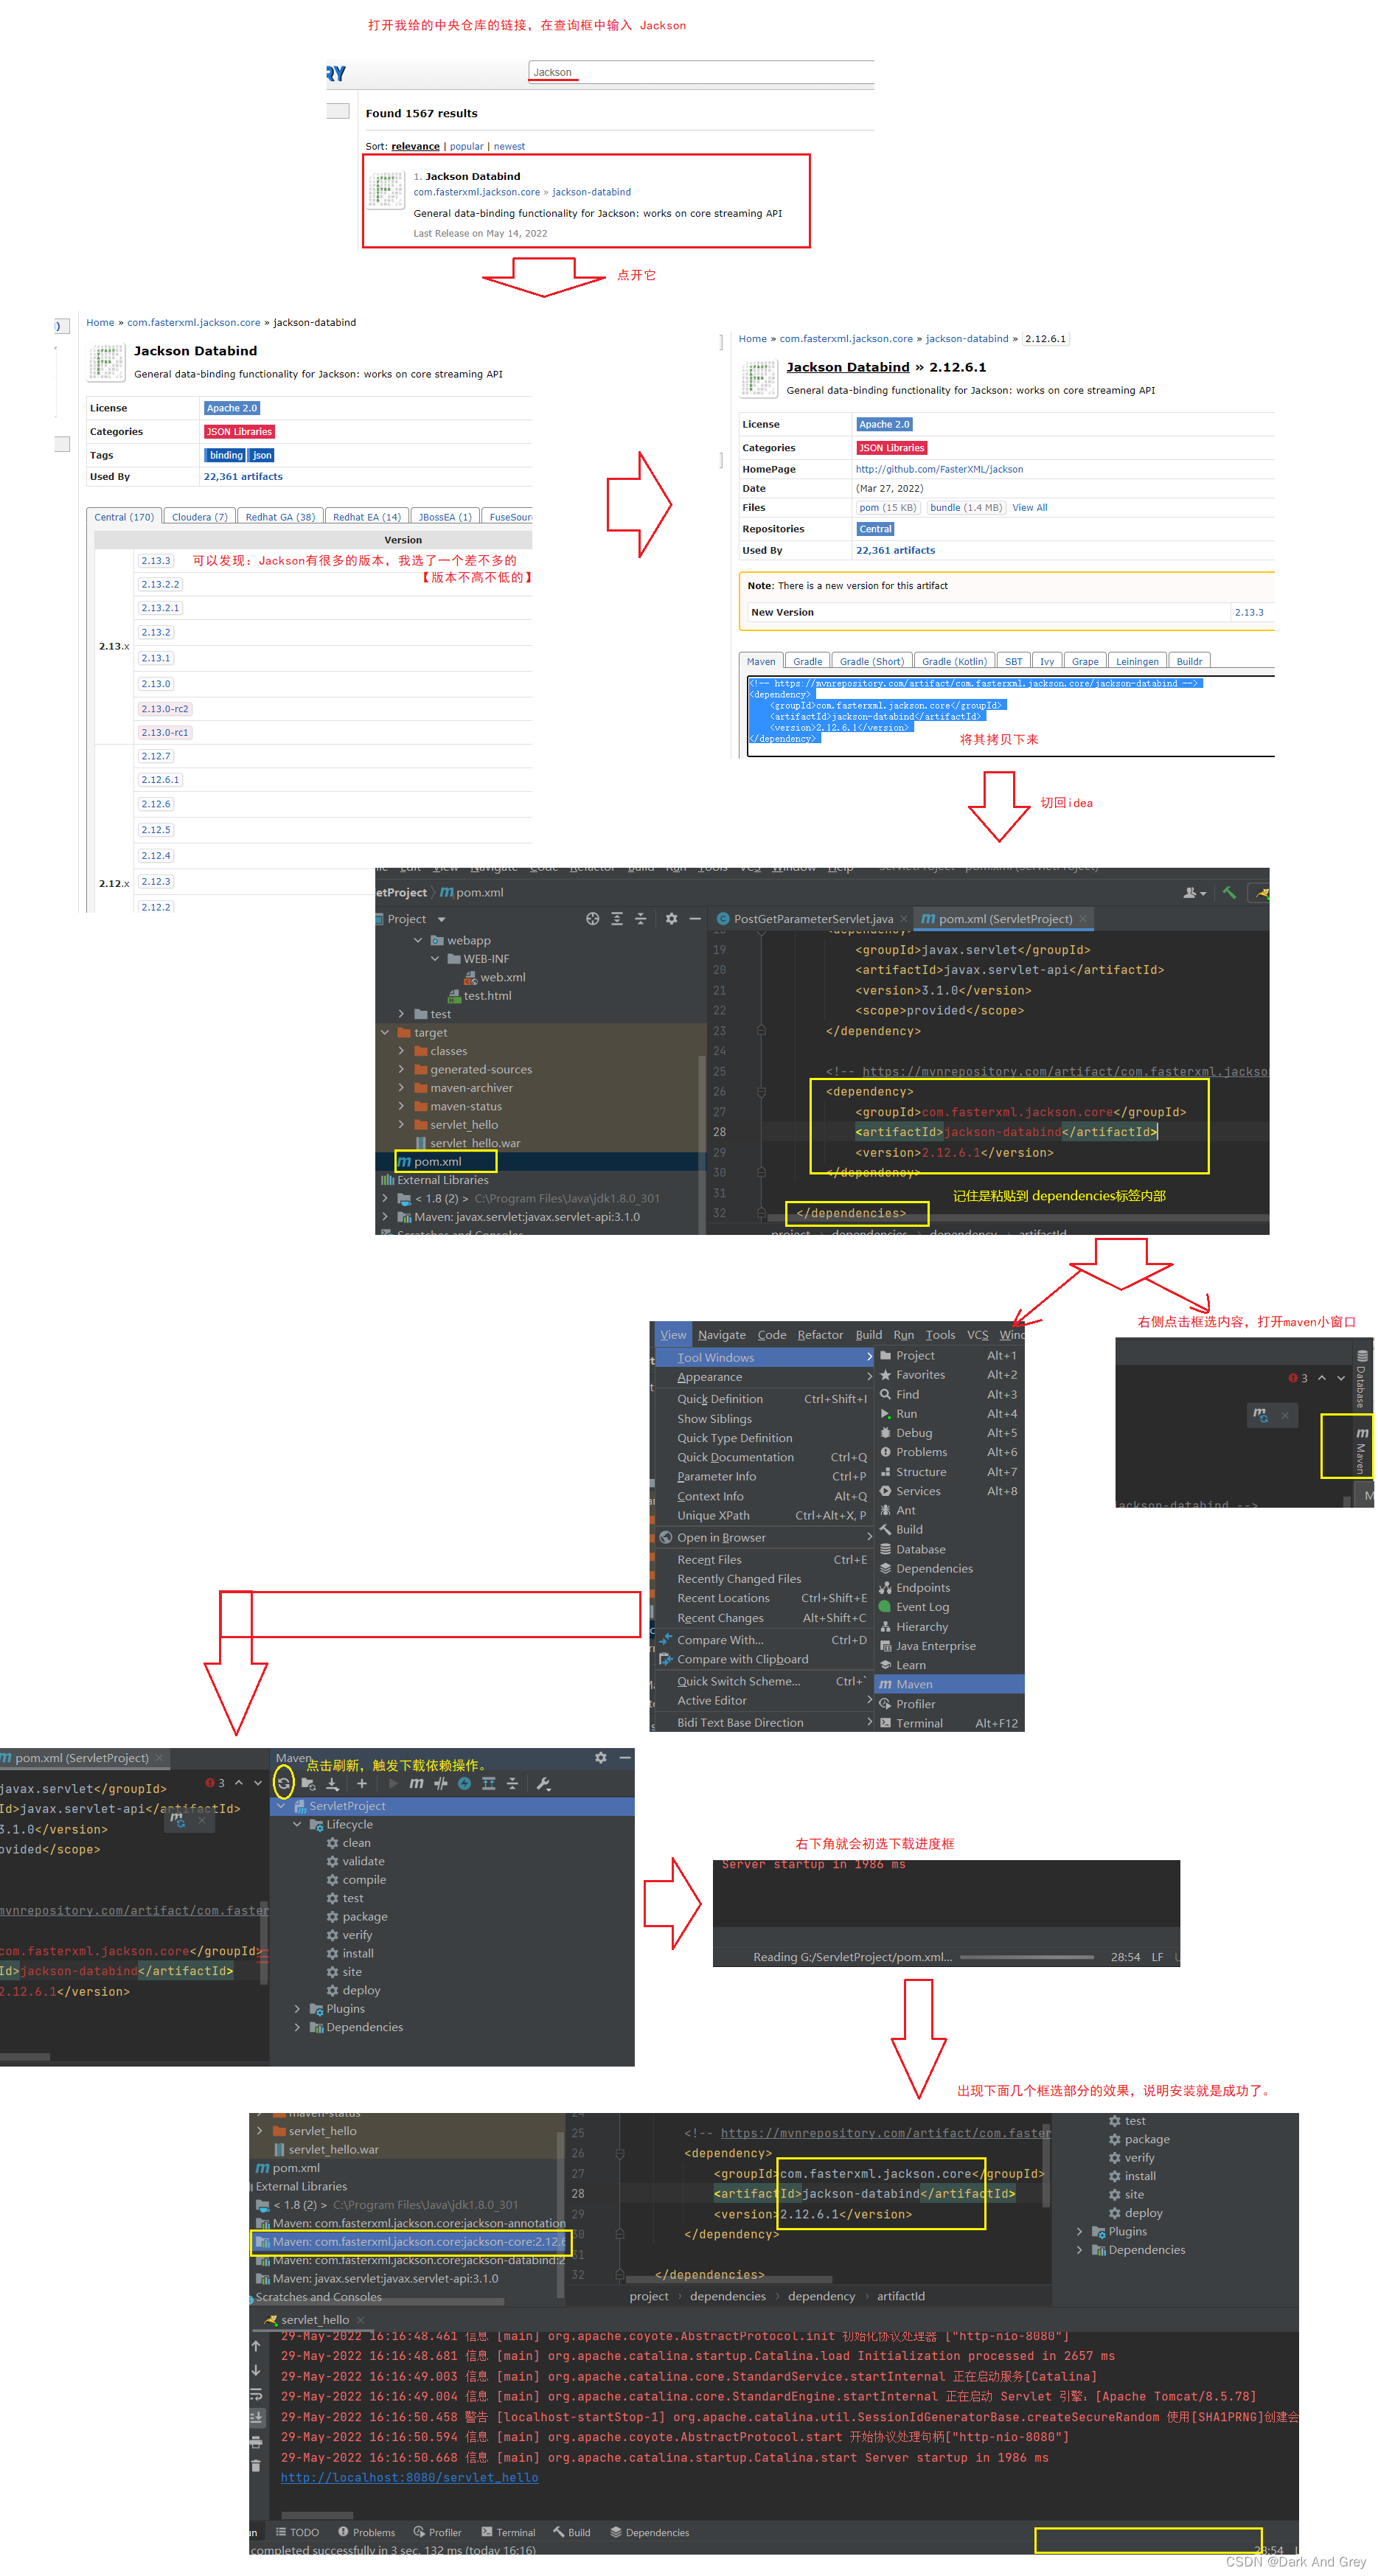1378x2576 pixels.
Task: Click Maven's Download Sources icon
Action: 333,1783
